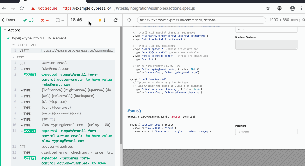This screenshot has height=166, width=305.
Task: Click the Disabled Textarea label
Action: pyautogui.click(x=245, y=37)
